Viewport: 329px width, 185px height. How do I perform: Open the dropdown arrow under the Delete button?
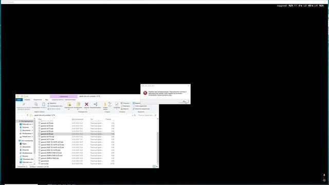pyautogui.click(x=86, y=109)
